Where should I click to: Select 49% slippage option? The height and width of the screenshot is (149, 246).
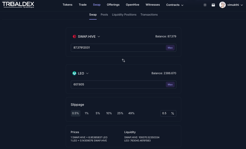(131, 113)
